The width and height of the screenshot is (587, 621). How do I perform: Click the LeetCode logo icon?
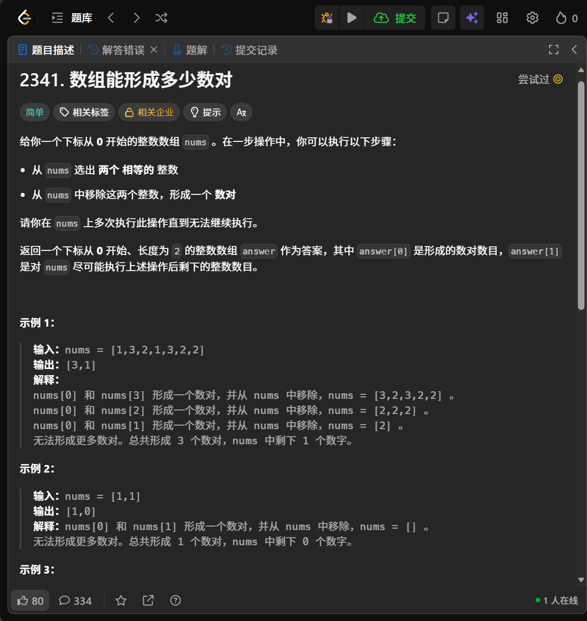click(x=24, y=18)
